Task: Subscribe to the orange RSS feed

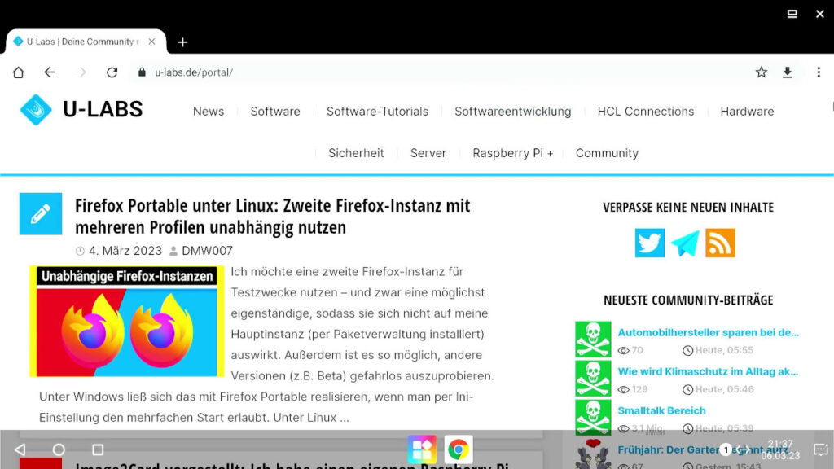Action: click(x=720, y=243)
